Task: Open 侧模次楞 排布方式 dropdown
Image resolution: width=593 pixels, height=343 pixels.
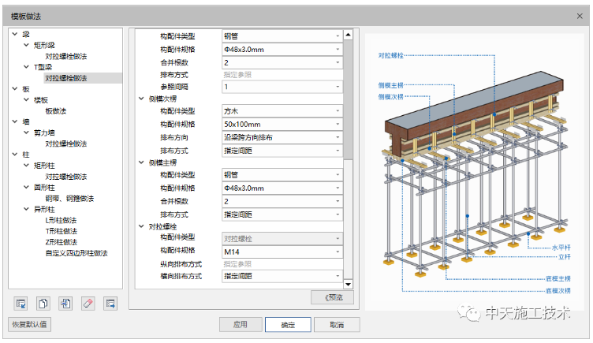Action: tap(282, 151)
